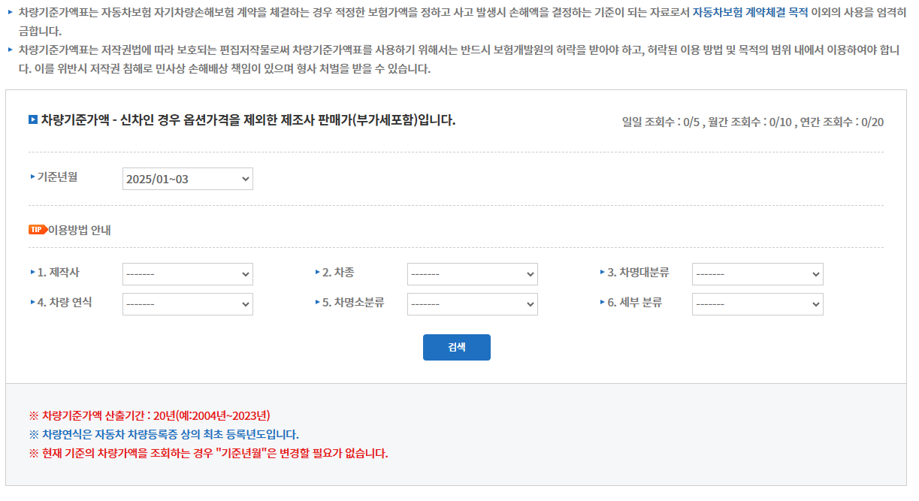
Task: Click the 자동차보험 계약체결 목적 blue text
Action: click(x=750, y=12)
